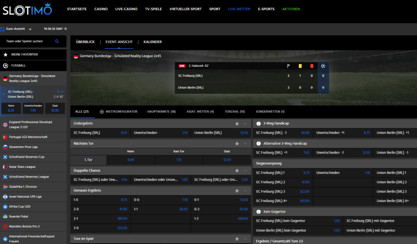This screenshot has width=417, height=244.
Task: Bet on Gast 12.50 in sidebar
Action: tap(55, 108)
